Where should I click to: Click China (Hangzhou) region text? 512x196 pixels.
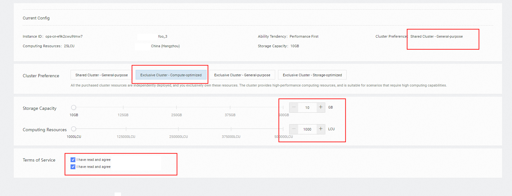click(165, 46)
